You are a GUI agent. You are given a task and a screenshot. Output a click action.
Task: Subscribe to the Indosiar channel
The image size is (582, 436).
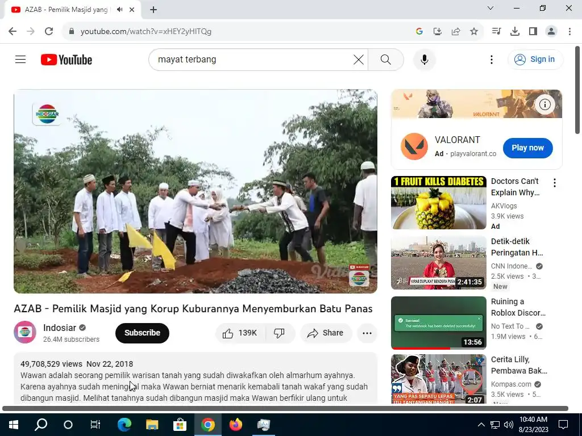click(142, 333)
